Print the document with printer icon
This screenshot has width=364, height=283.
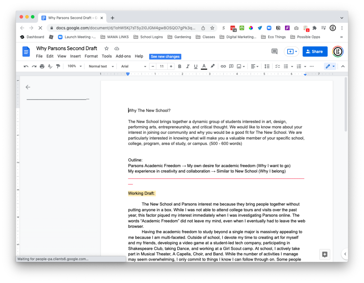[42, 66]
